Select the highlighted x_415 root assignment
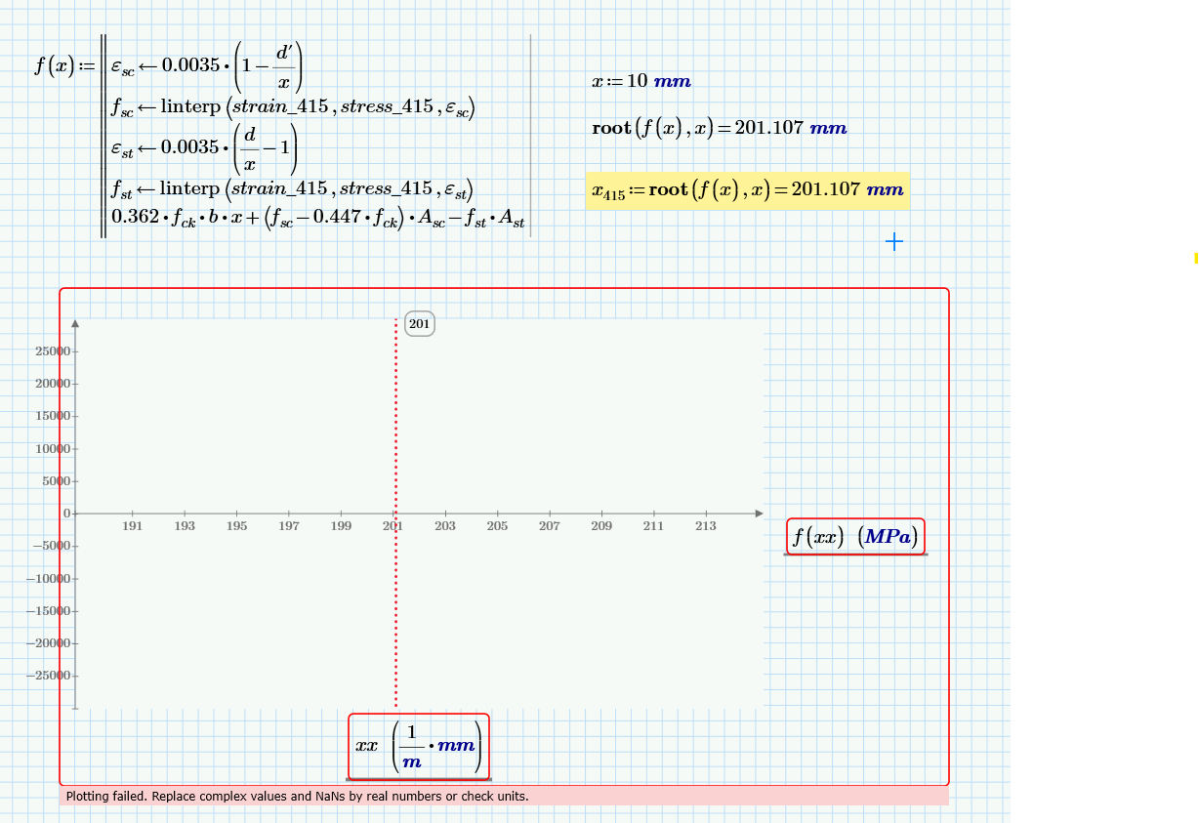 pos(747,190)
